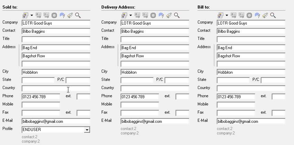Expand the contact card dropdown arrow under Bill to
The image size is (294, 145).
227,15
